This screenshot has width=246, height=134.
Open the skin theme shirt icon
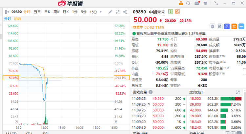pyautogui.click(x=206, y=3)
